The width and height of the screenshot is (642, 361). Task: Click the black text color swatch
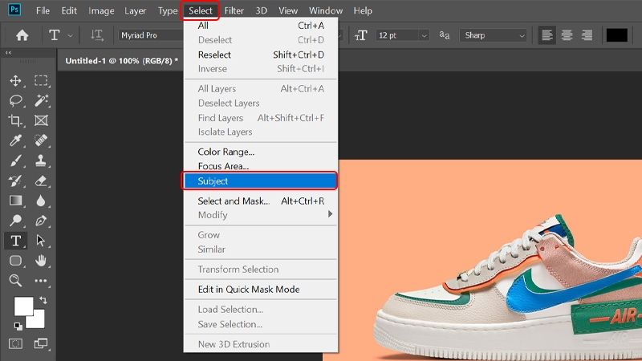tap(616, 35)
